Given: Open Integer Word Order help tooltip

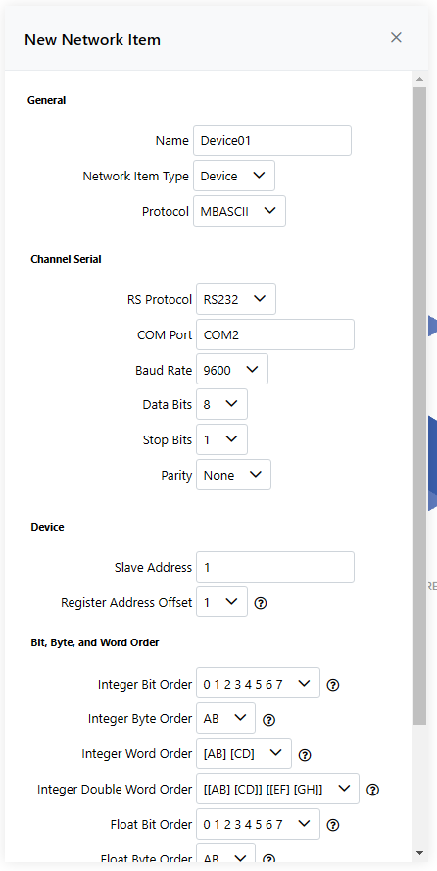Looking at the screenshot, I should pos(305,755).
